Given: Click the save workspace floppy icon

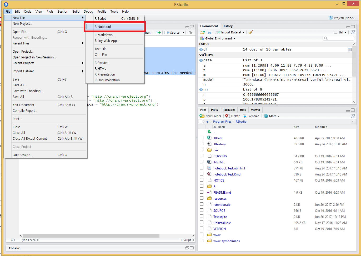Looking at the screenshot, I should 209,32.
